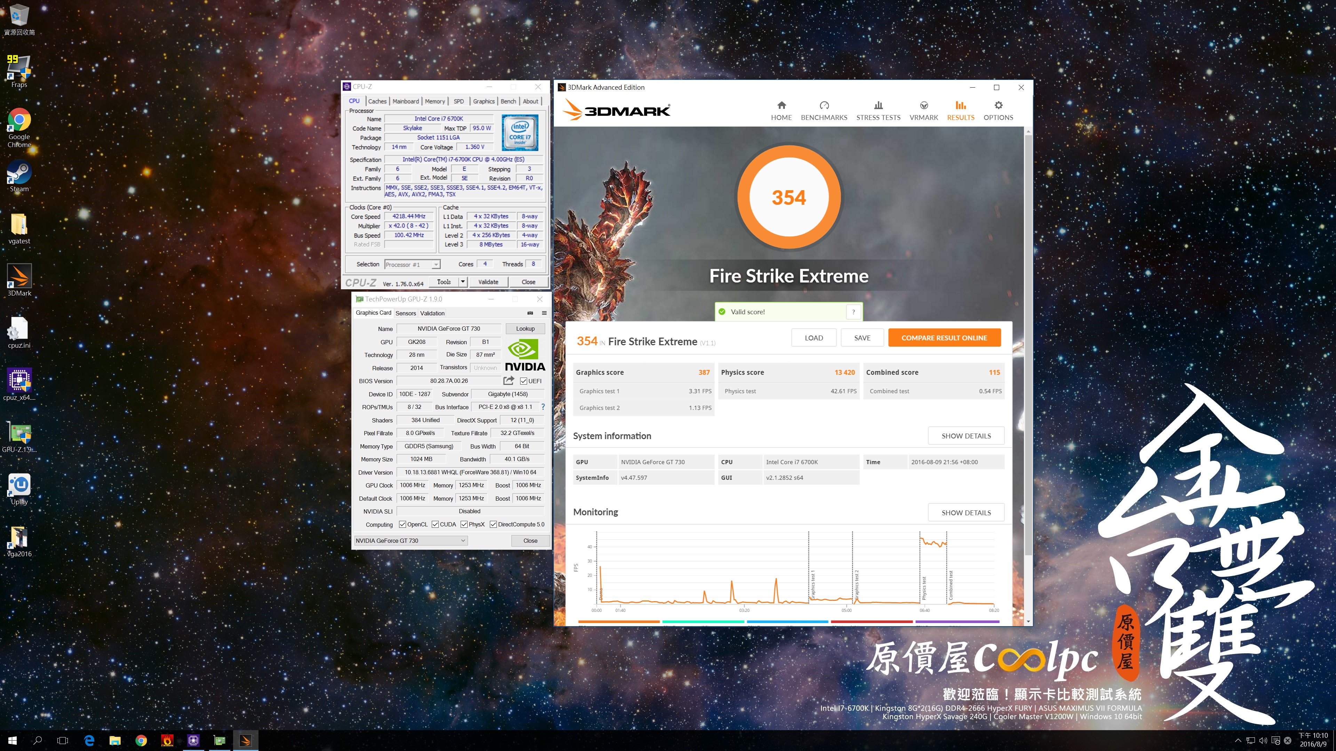Open taskbar search magnifier
This screenshot has width=1336, height=751.
pyautogui.click(x=37, y=741)
